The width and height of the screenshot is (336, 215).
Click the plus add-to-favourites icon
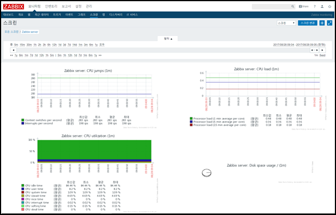[322, 23]
